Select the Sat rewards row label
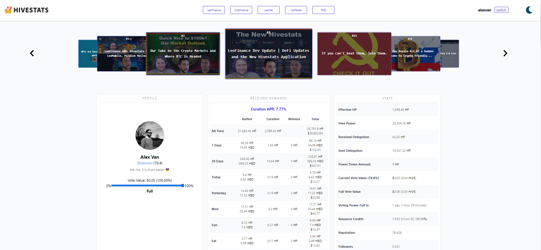This screenshot has height=250, width=541. pyautogui.click(x=214, y=241)
